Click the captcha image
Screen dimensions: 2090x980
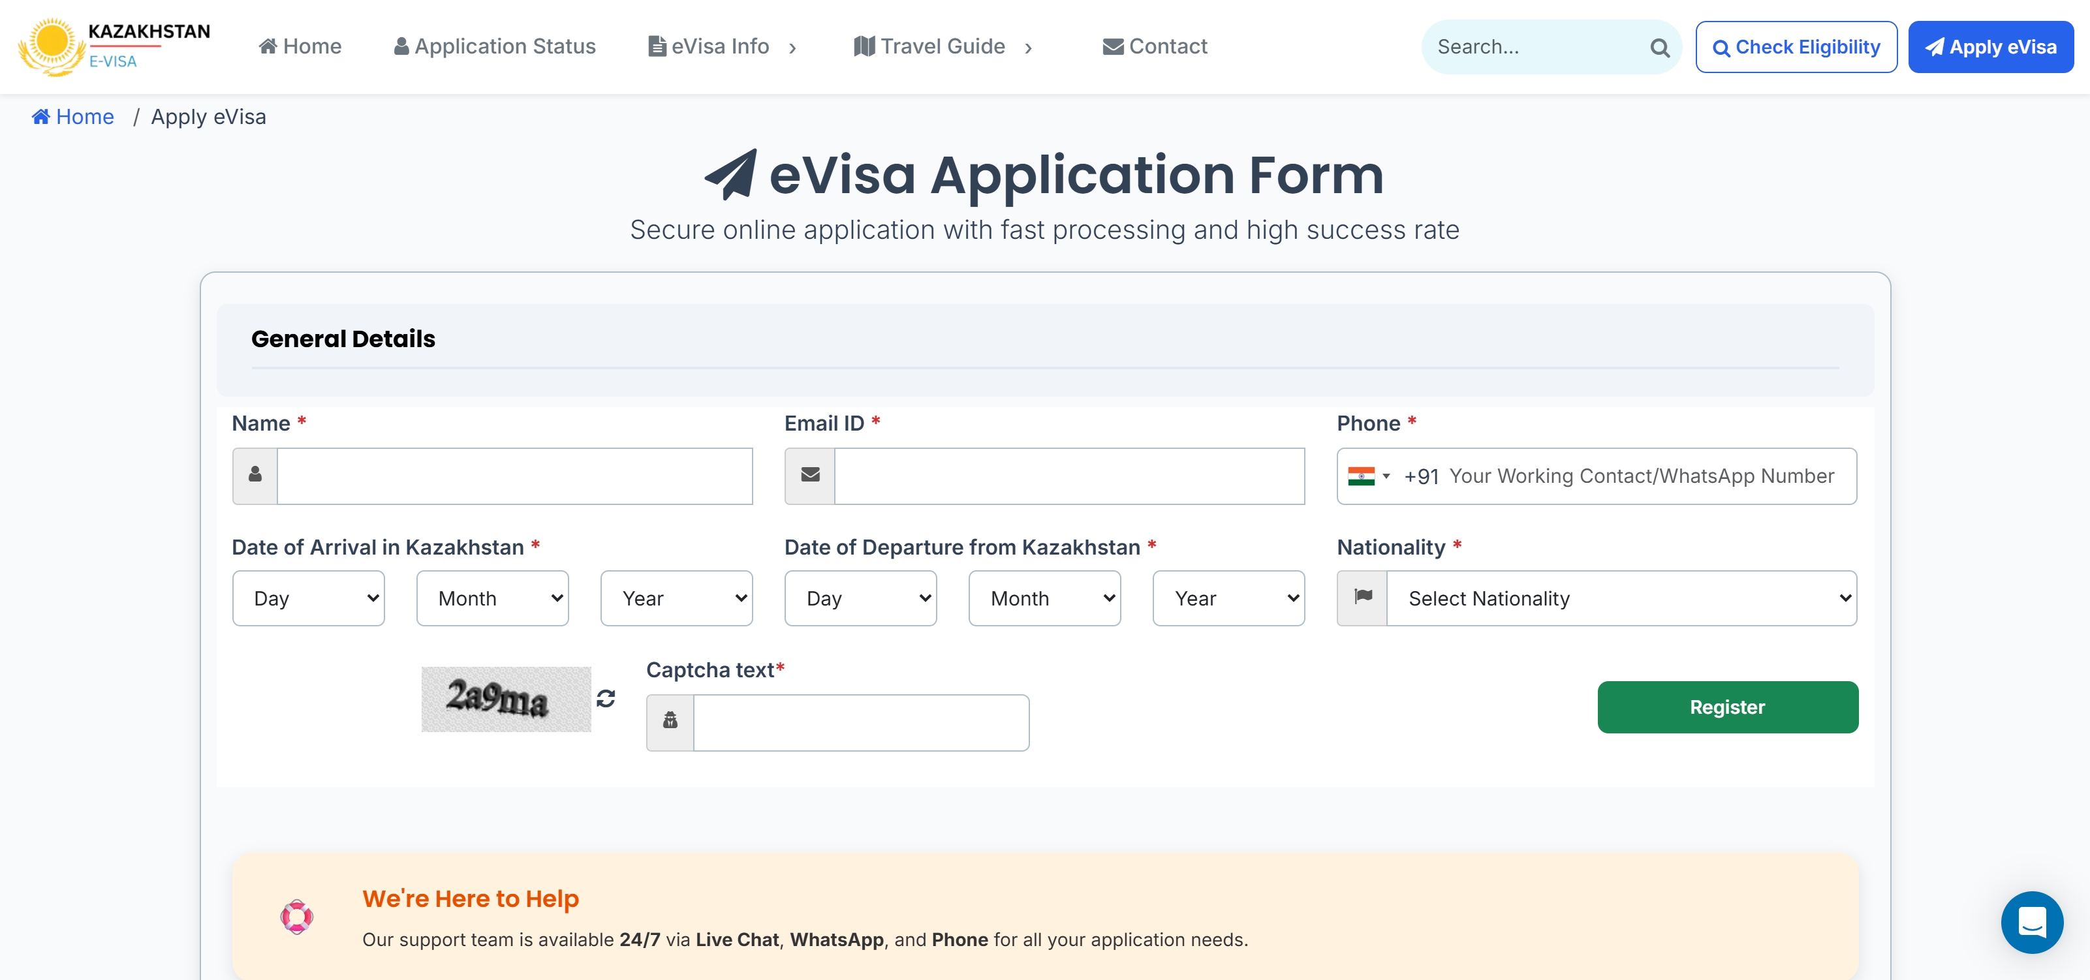tap(505, 699)
